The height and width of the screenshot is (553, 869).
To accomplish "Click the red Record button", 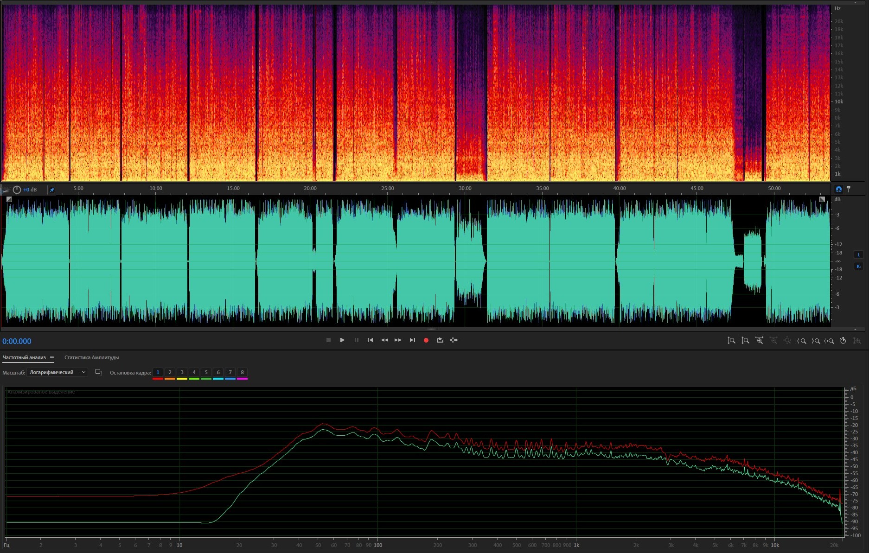I will (426, 340).
